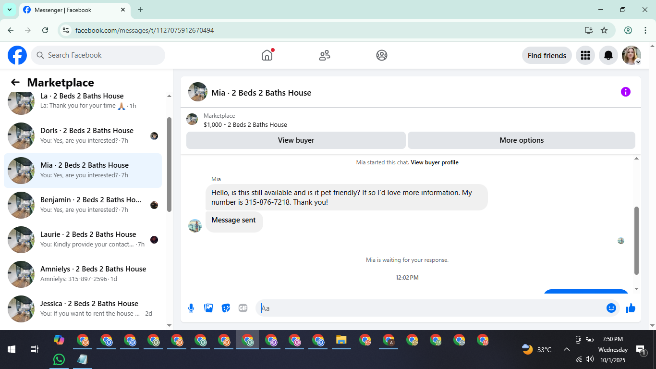Go to the Home feed icon

pyautogui.click(x=267, y=55)
